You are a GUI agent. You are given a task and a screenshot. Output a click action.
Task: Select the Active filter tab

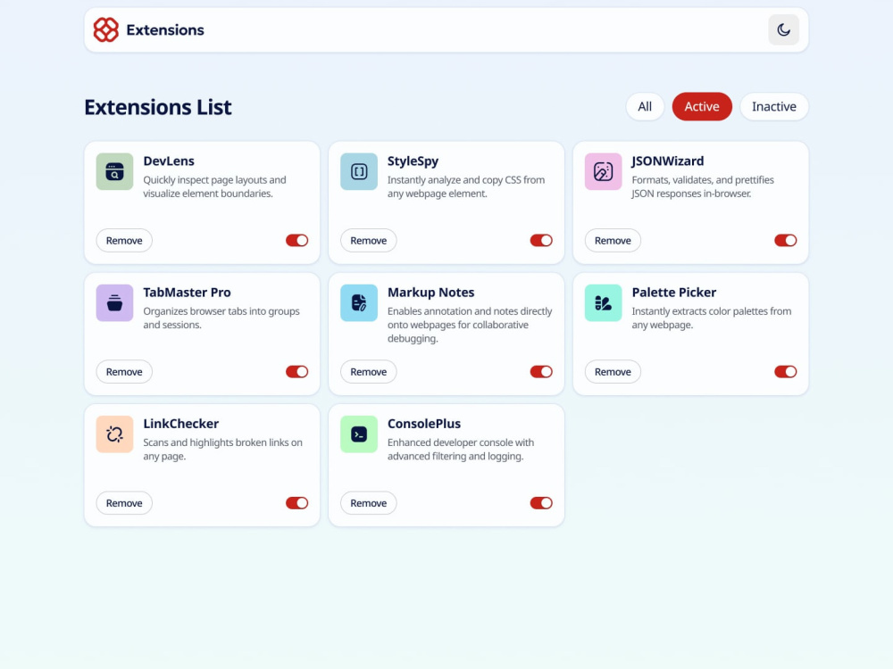tap(702, 106)
